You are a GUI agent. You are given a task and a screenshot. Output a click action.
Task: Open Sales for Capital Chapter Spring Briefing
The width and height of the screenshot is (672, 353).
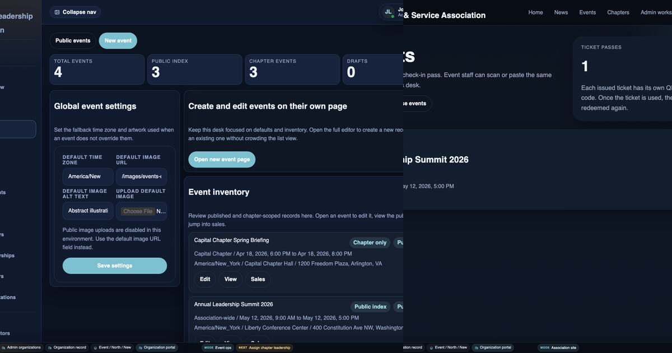click(258, 279)
